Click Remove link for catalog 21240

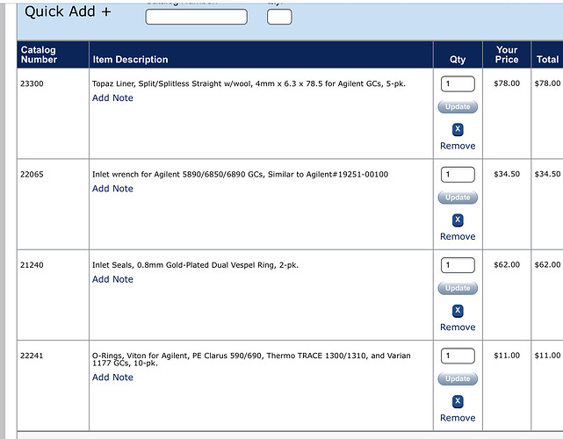(458, 327)
